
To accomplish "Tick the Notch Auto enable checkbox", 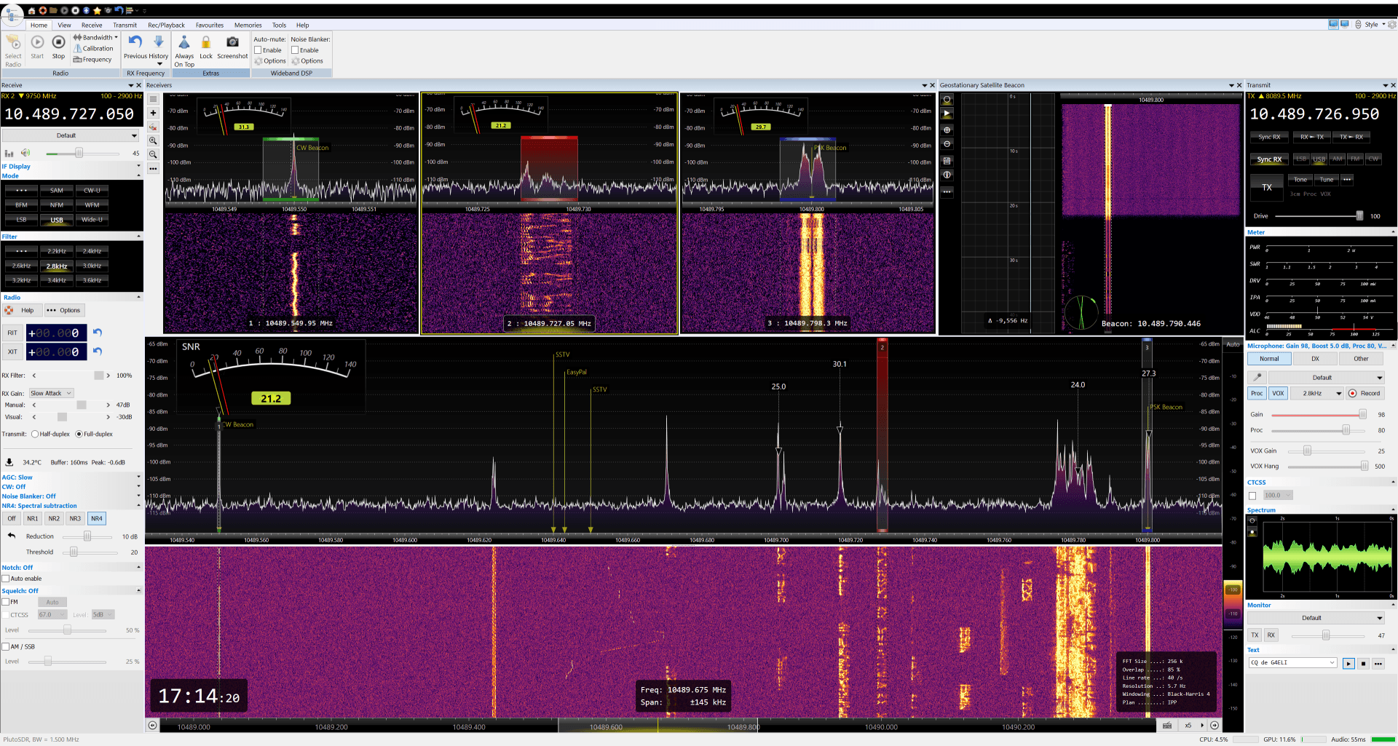I will pos(6,579).
